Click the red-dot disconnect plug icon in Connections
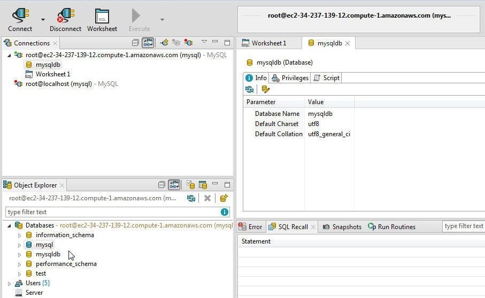This screenshot has height=298, width=485. [x=188, y=42]
